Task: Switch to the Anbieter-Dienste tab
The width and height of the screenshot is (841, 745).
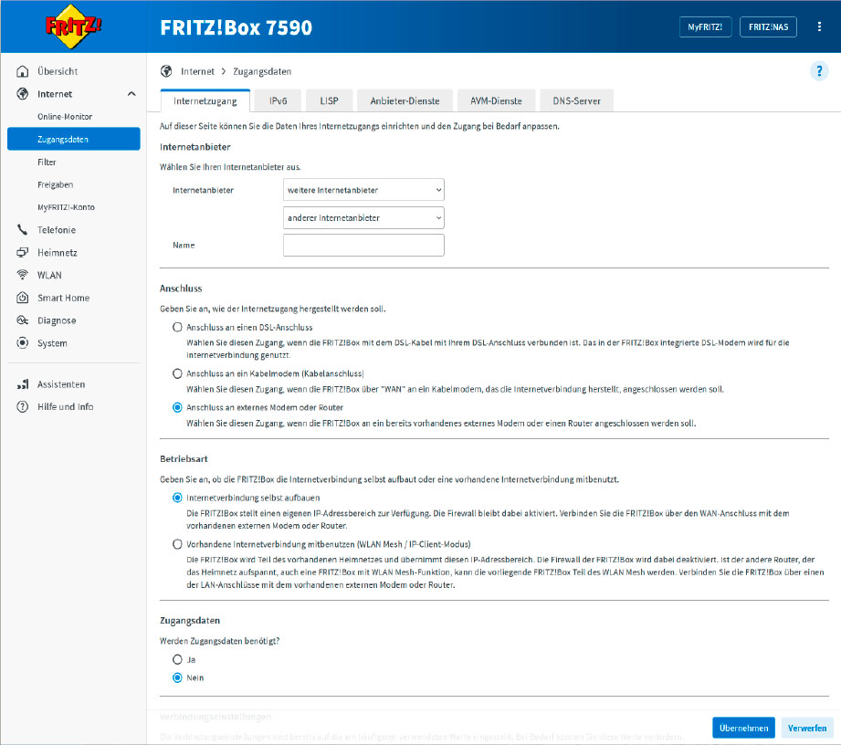Action: (405, 100)
